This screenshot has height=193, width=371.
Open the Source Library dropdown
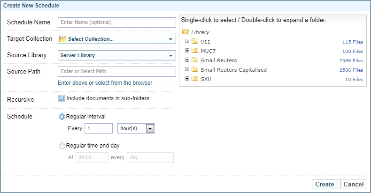[171, 55]
